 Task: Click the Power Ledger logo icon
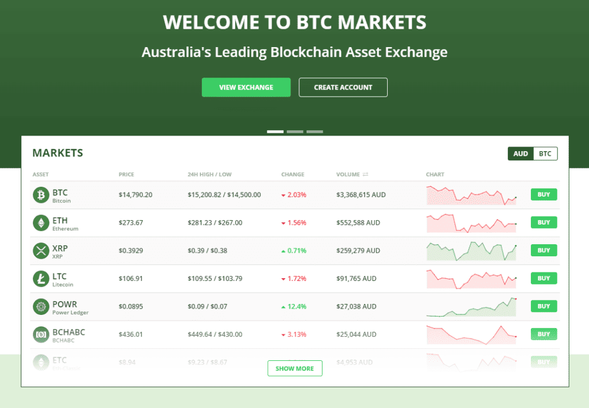click(41, 306)
